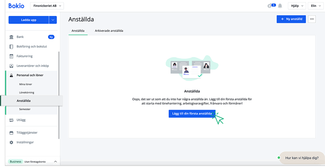
Task: Open Tilläggstjänster in the sidebar
Action: pyautogui.click(x=27, y=133)
